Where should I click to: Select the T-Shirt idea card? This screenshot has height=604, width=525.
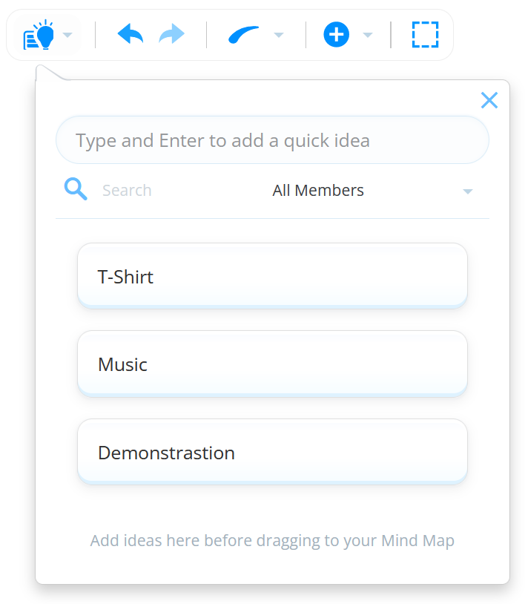[x=272, y=276]
